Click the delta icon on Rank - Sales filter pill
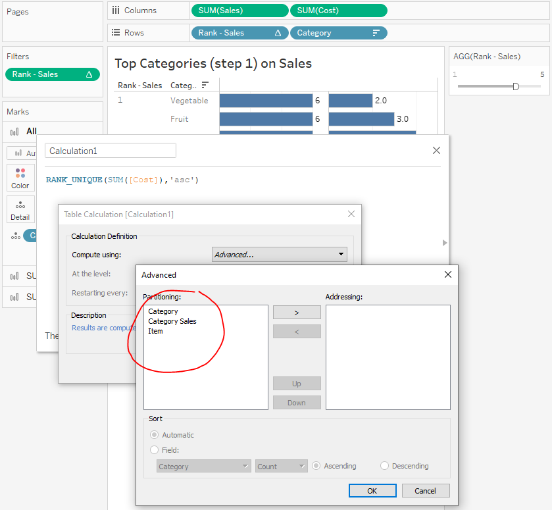This screenshot has height=510, width=552. 89,74
